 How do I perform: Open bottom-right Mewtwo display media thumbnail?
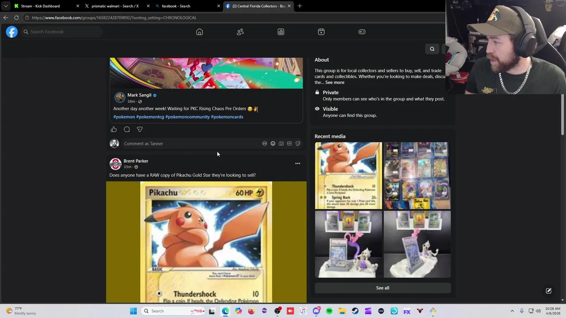click(417, 244)
